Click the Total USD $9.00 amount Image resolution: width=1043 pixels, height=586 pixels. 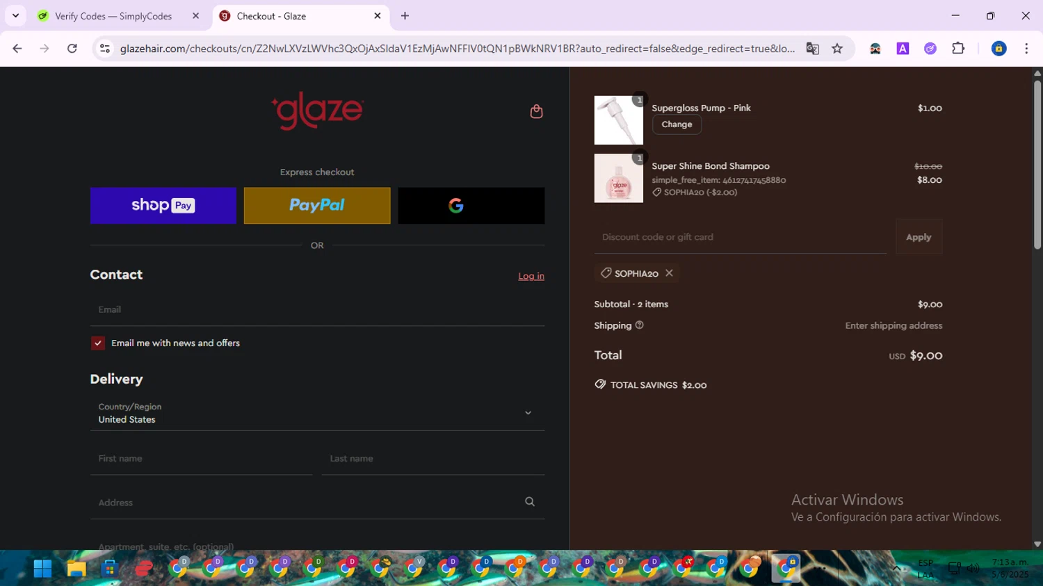click(x=916, y=356)
